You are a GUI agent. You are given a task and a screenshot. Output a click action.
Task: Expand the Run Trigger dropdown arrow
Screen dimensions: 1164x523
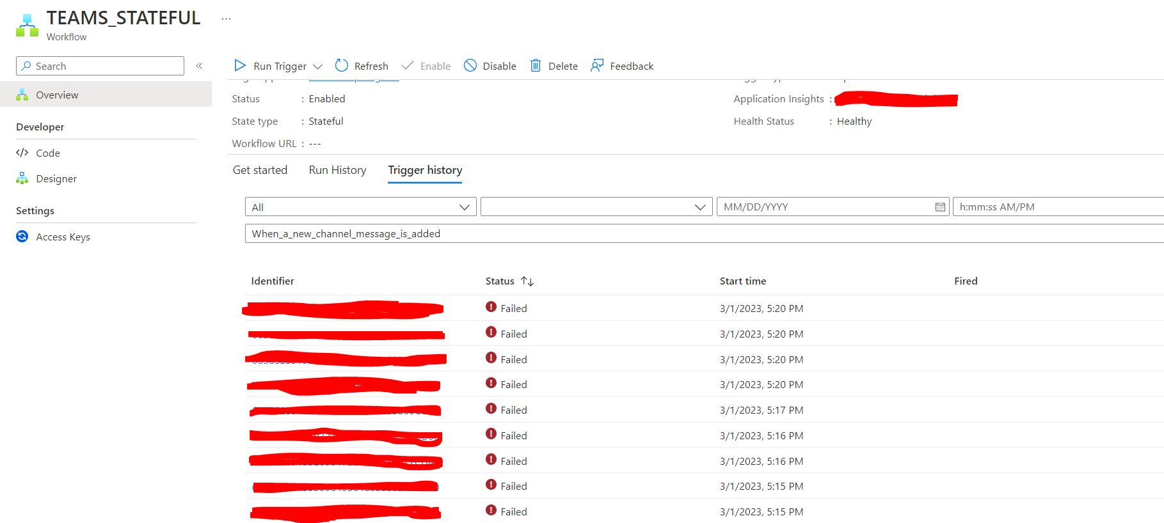coord(317,66)
